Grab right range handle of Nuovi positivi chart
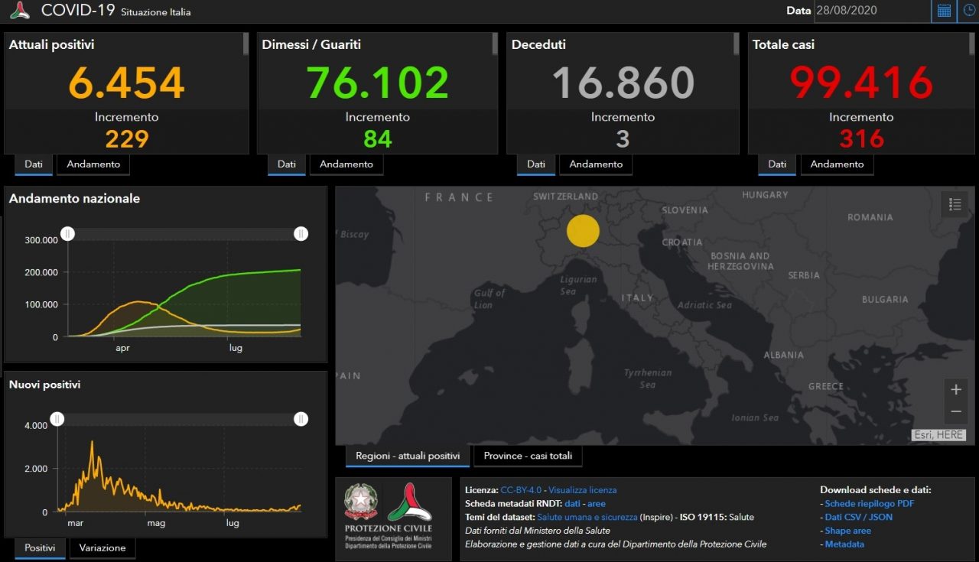This screenshot has height=562, width=979. pyautogui.click(x=301, y=418)
